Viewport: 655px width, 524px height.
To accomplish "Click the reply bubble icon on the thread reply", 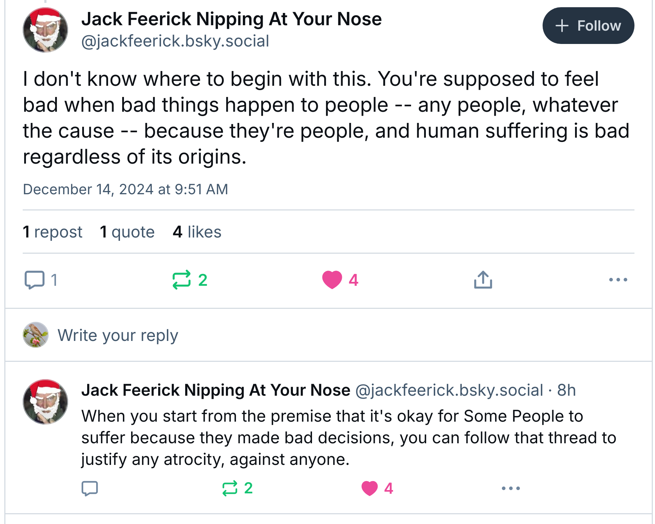I will (90, 488).
